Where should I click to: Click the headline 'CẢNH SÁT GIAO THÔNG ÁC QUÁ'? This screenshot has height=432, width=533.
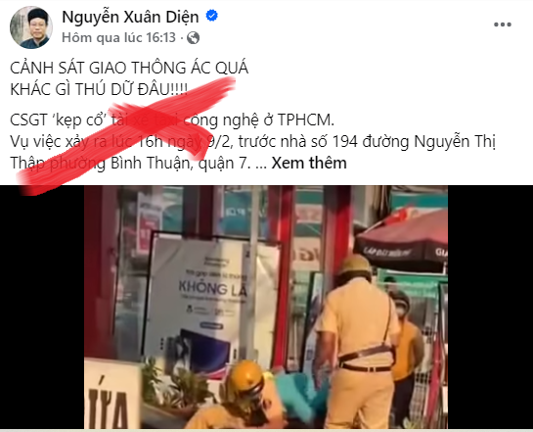[129, 68]
